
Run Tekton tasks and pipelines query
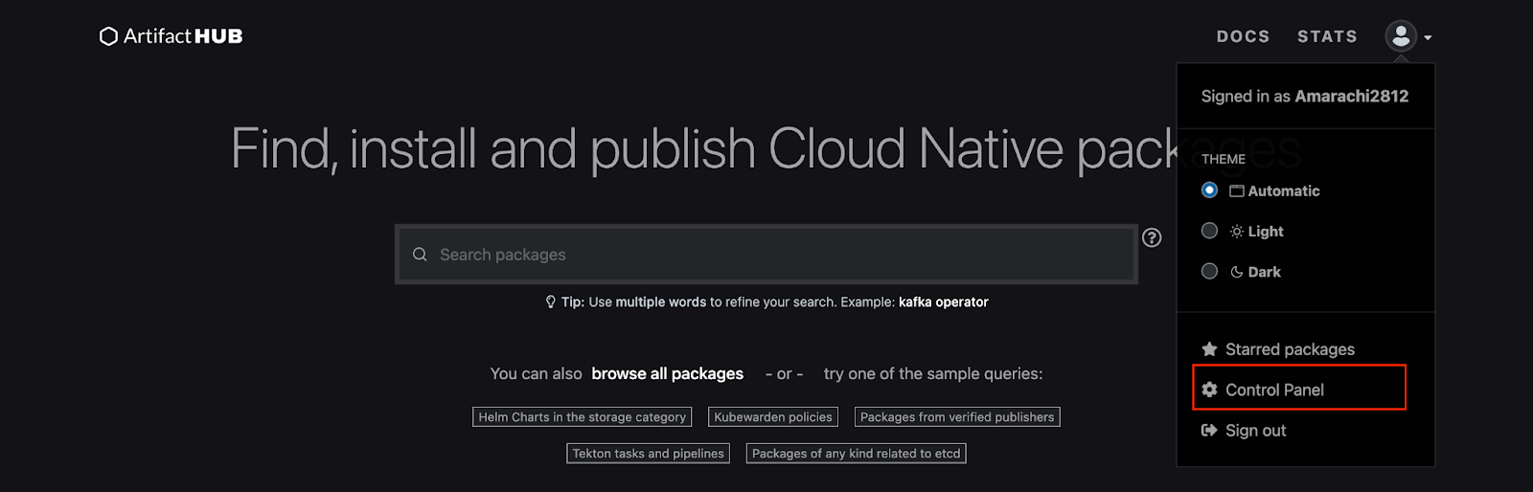(648, 454)
